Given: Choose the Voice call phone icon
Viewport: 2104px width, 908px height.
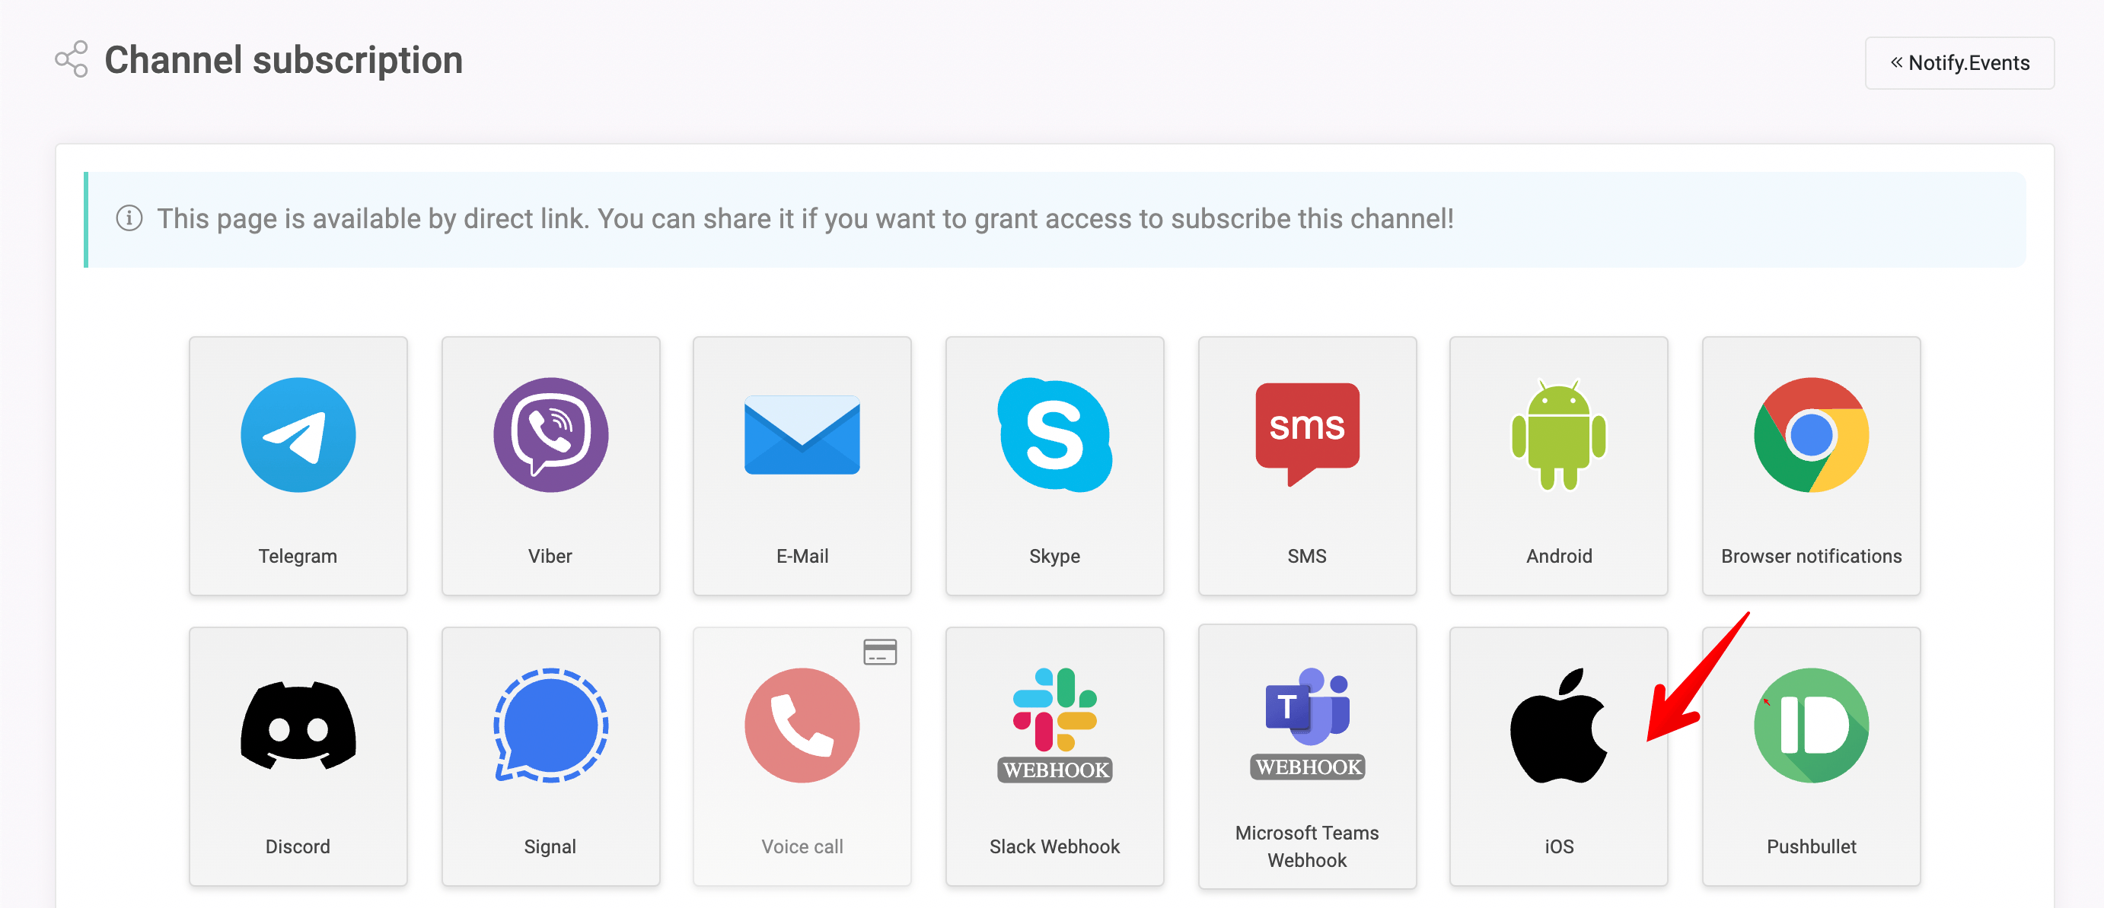Looking at the screenshot, I should (802, 725).
